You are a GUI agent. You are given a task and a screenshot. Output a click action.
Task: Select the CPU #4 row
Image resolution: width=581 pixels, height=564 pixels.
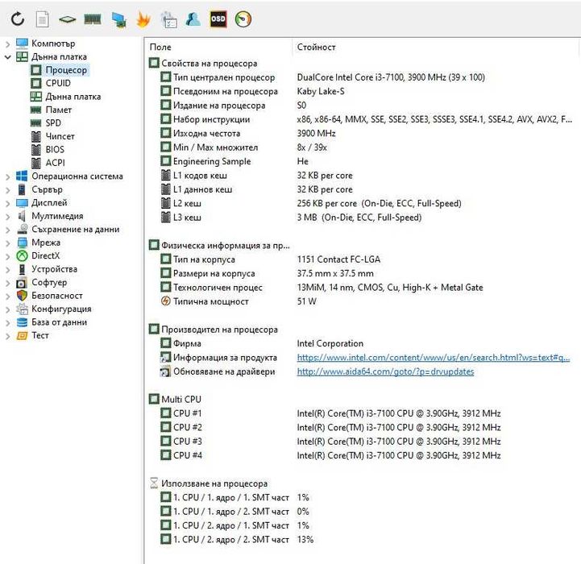[330, 455]
